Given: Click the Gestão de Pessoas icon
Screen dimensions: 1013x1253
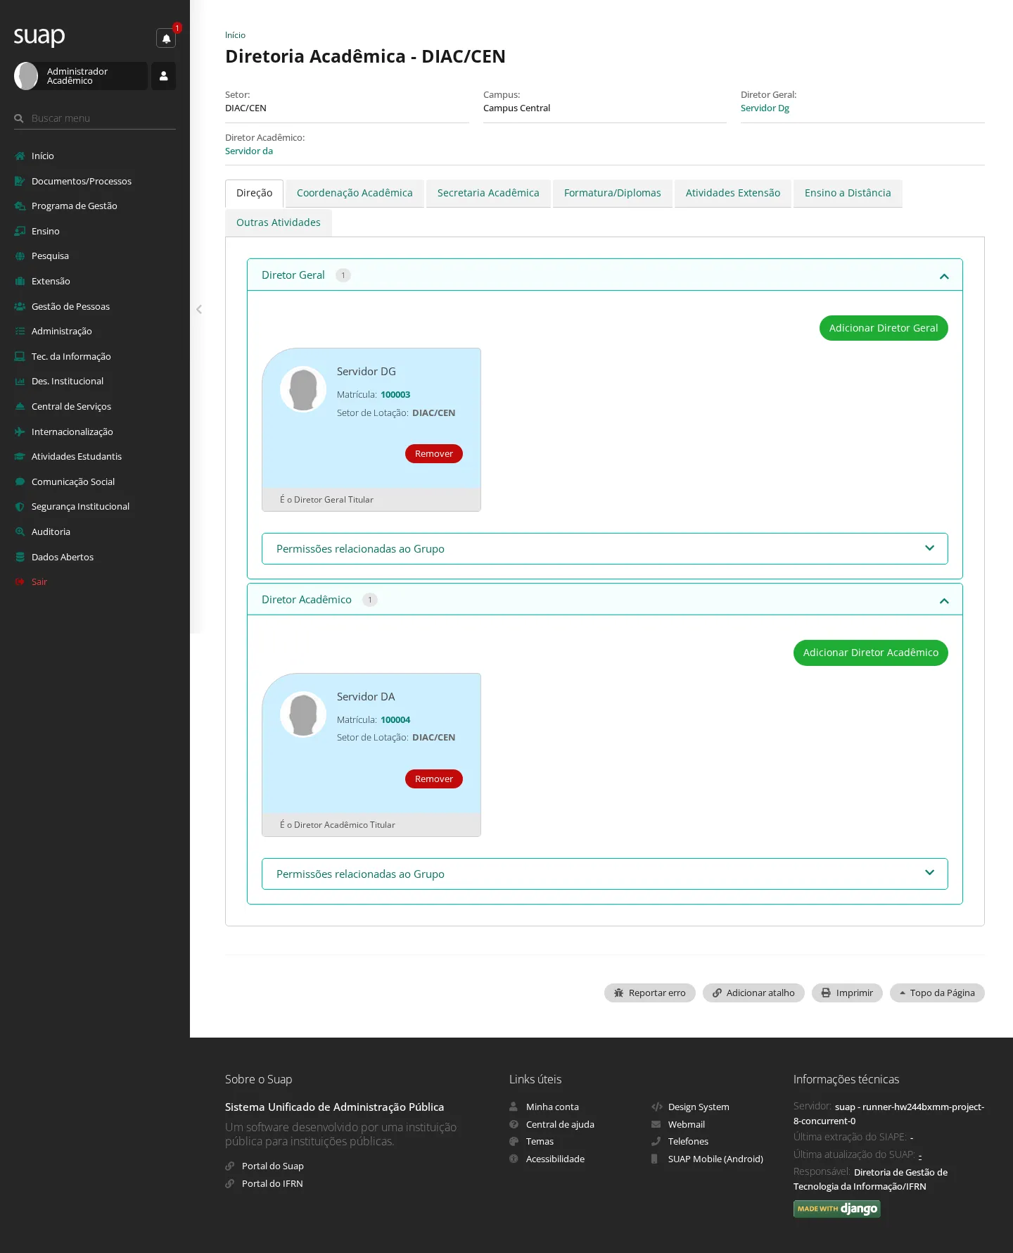Looking at the screenshot, I should 20,306.
